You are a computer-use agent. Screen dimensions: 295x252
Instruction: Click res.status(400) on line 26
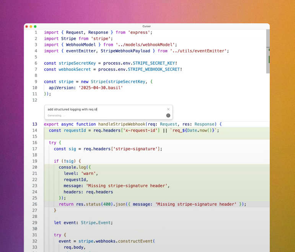[95, 204]
